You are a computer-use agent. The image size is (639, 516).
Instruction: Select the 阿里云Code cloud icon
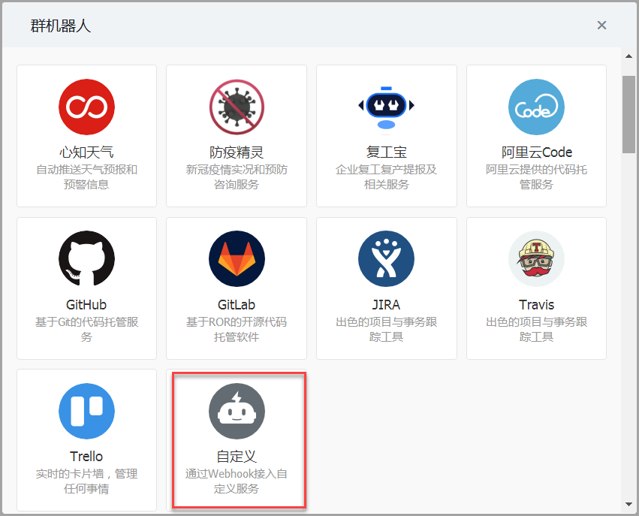(536, 107)
